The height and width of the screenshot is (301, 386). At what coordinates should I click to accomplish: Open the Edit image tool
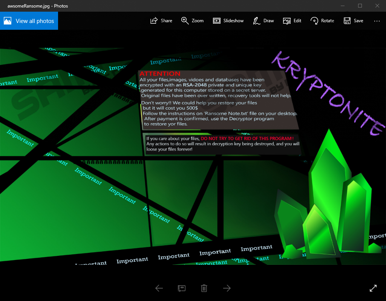pyautogui.click(x=292, y=21)
